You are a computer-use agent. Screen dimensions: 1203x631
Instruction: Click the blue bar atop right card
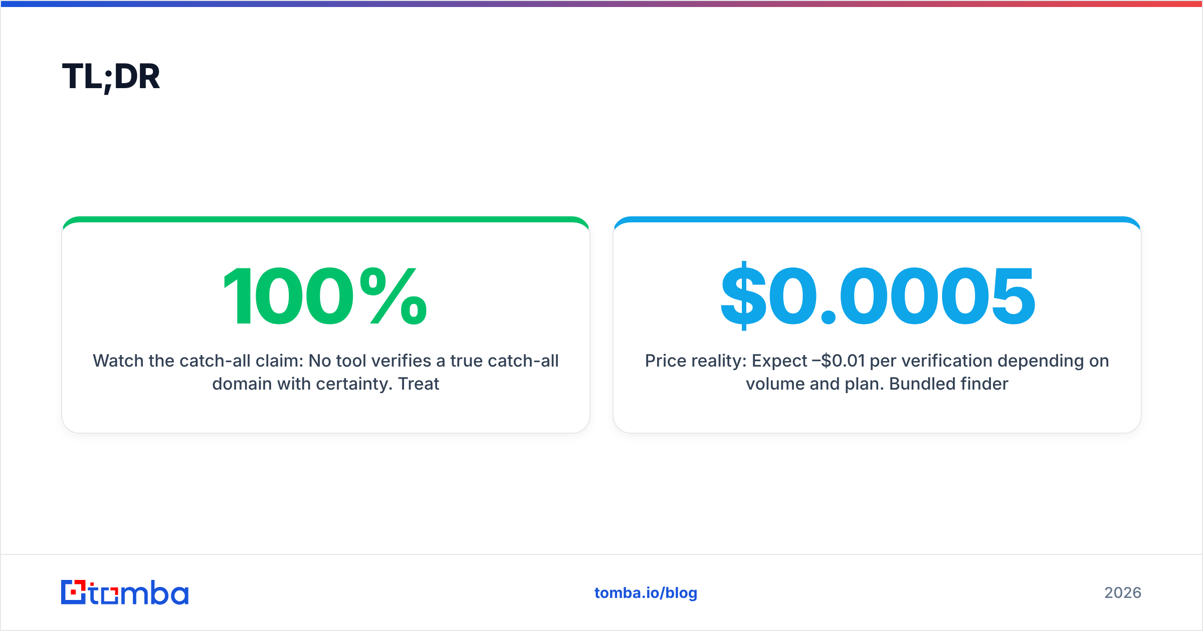click(x=877, y=219)
